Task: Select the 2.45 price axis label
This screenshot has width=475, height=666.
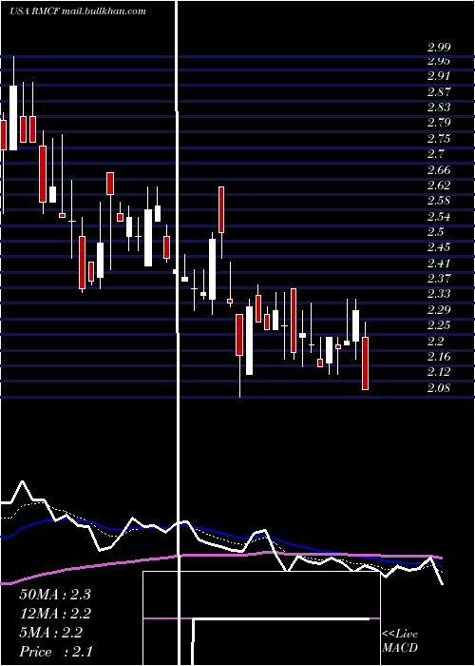Action: click(x=439, y=247)
